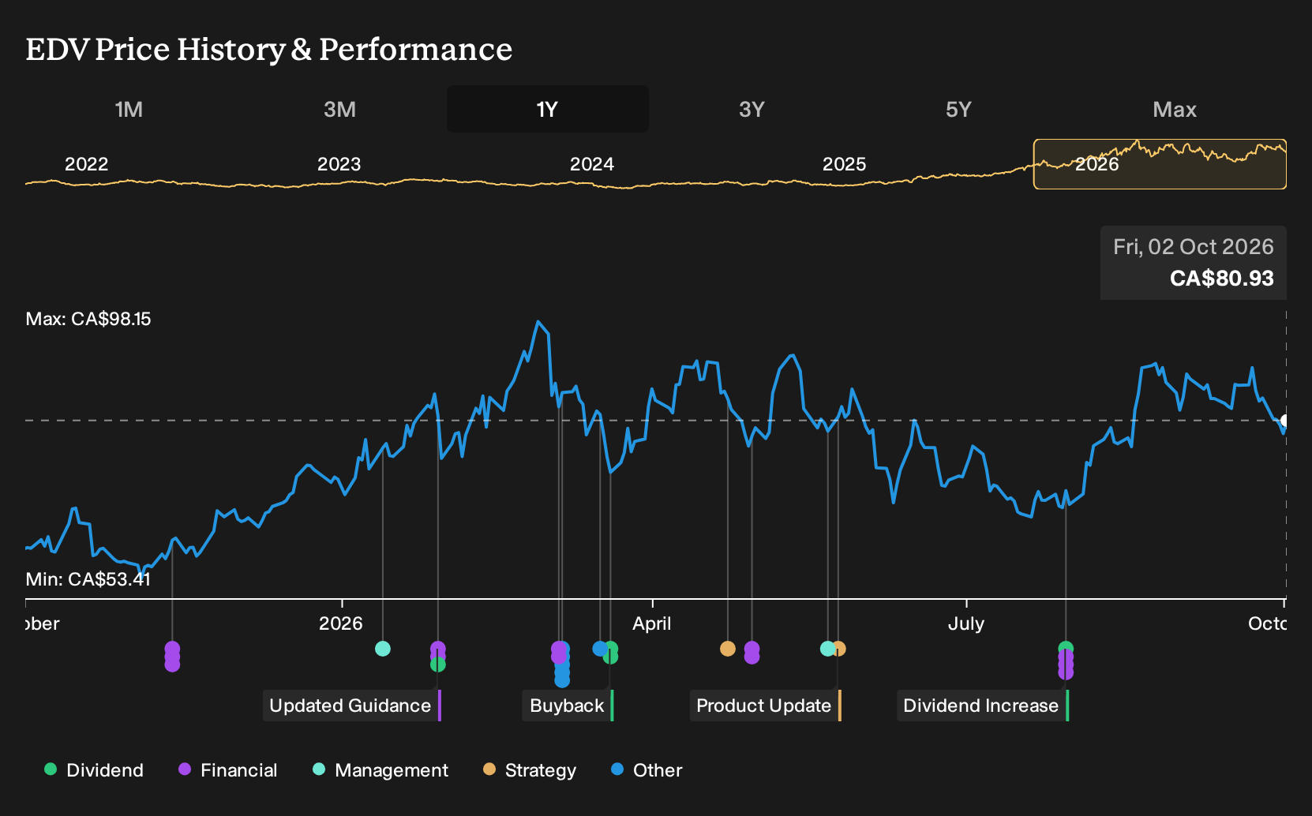Click the "Fri, 02 Oct 2026" date text
The width and height of the screenshot is (1312, 816).
tap(1194, 247)
